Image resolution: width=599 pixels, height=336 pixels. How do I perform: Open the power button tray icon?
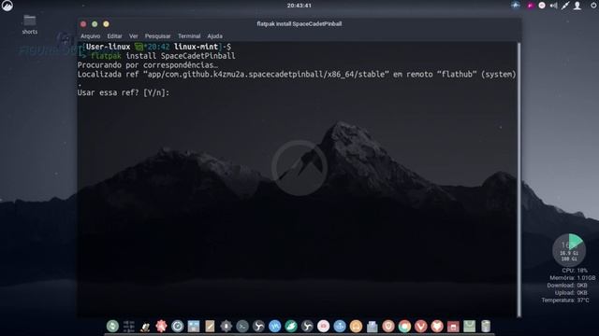pos(593,6)
